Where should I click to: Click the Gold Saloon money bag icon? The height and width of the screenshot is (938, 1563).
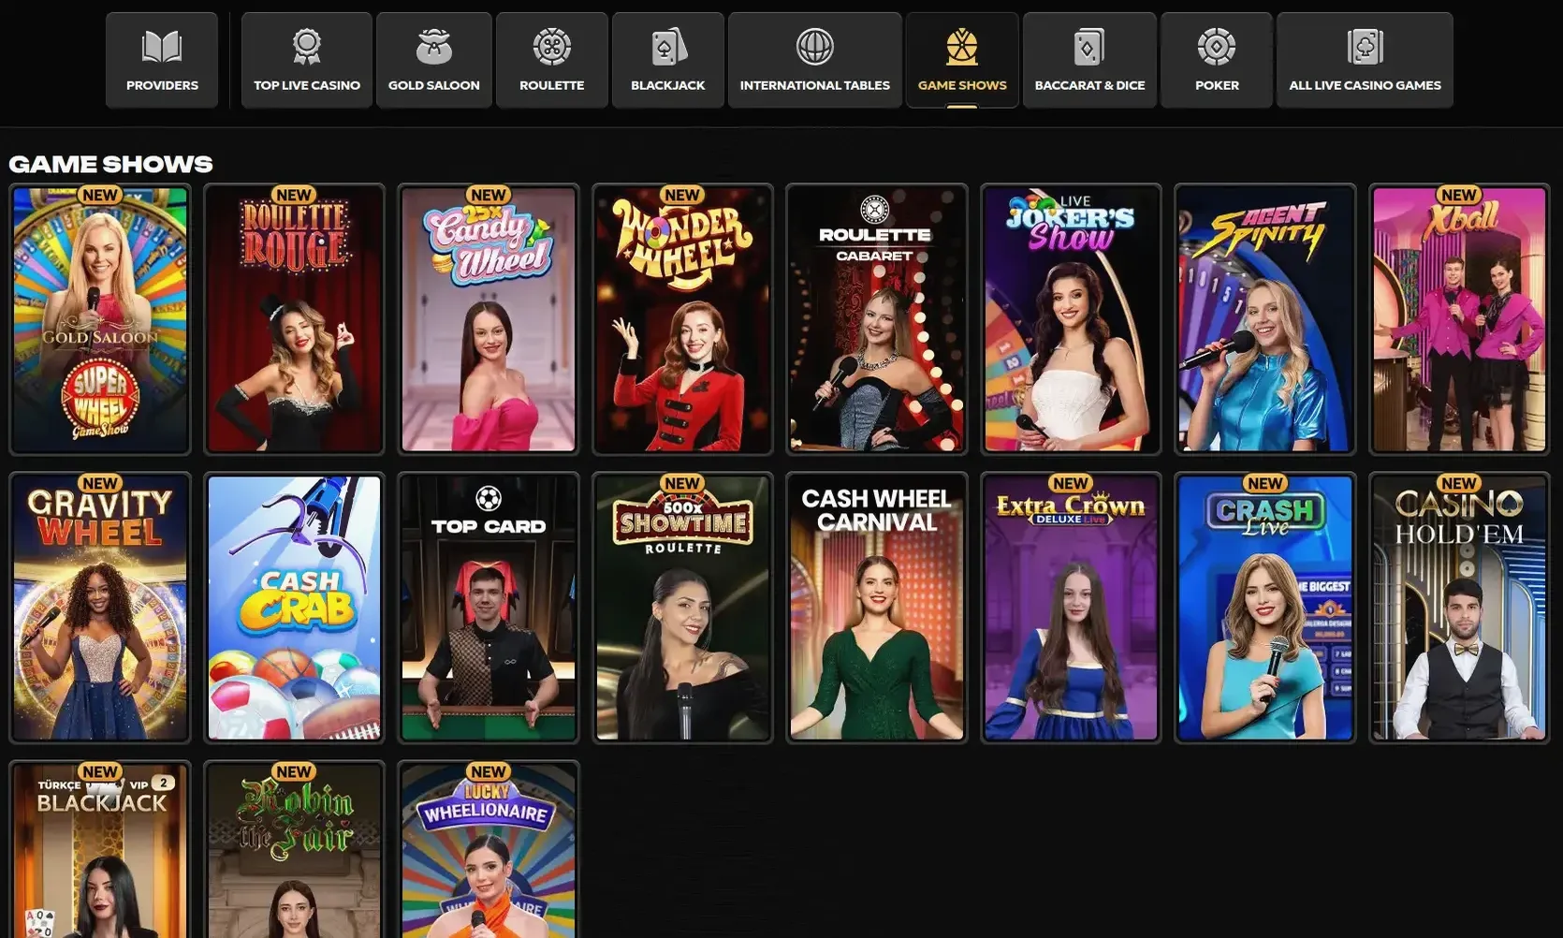click(x=434, y=46)
